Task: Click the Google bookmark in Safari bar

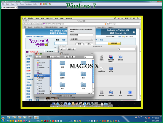Action: 30,27
